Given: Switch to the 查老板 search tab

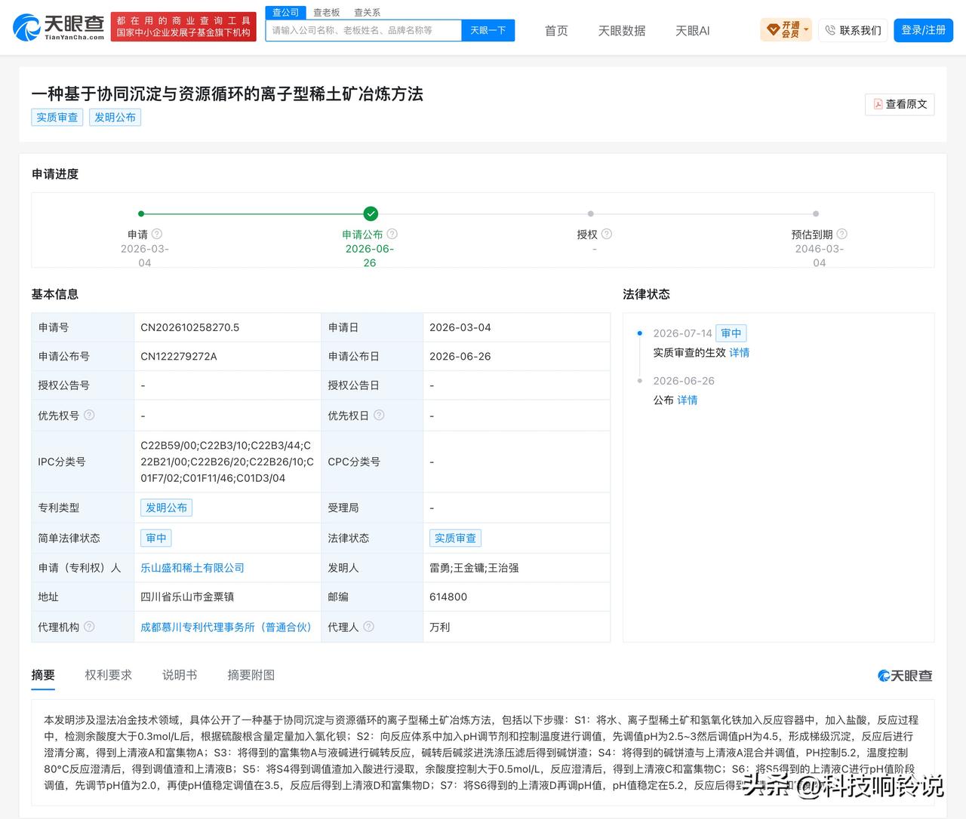Looking at the screenshot, I should click(x=326, y=12).
